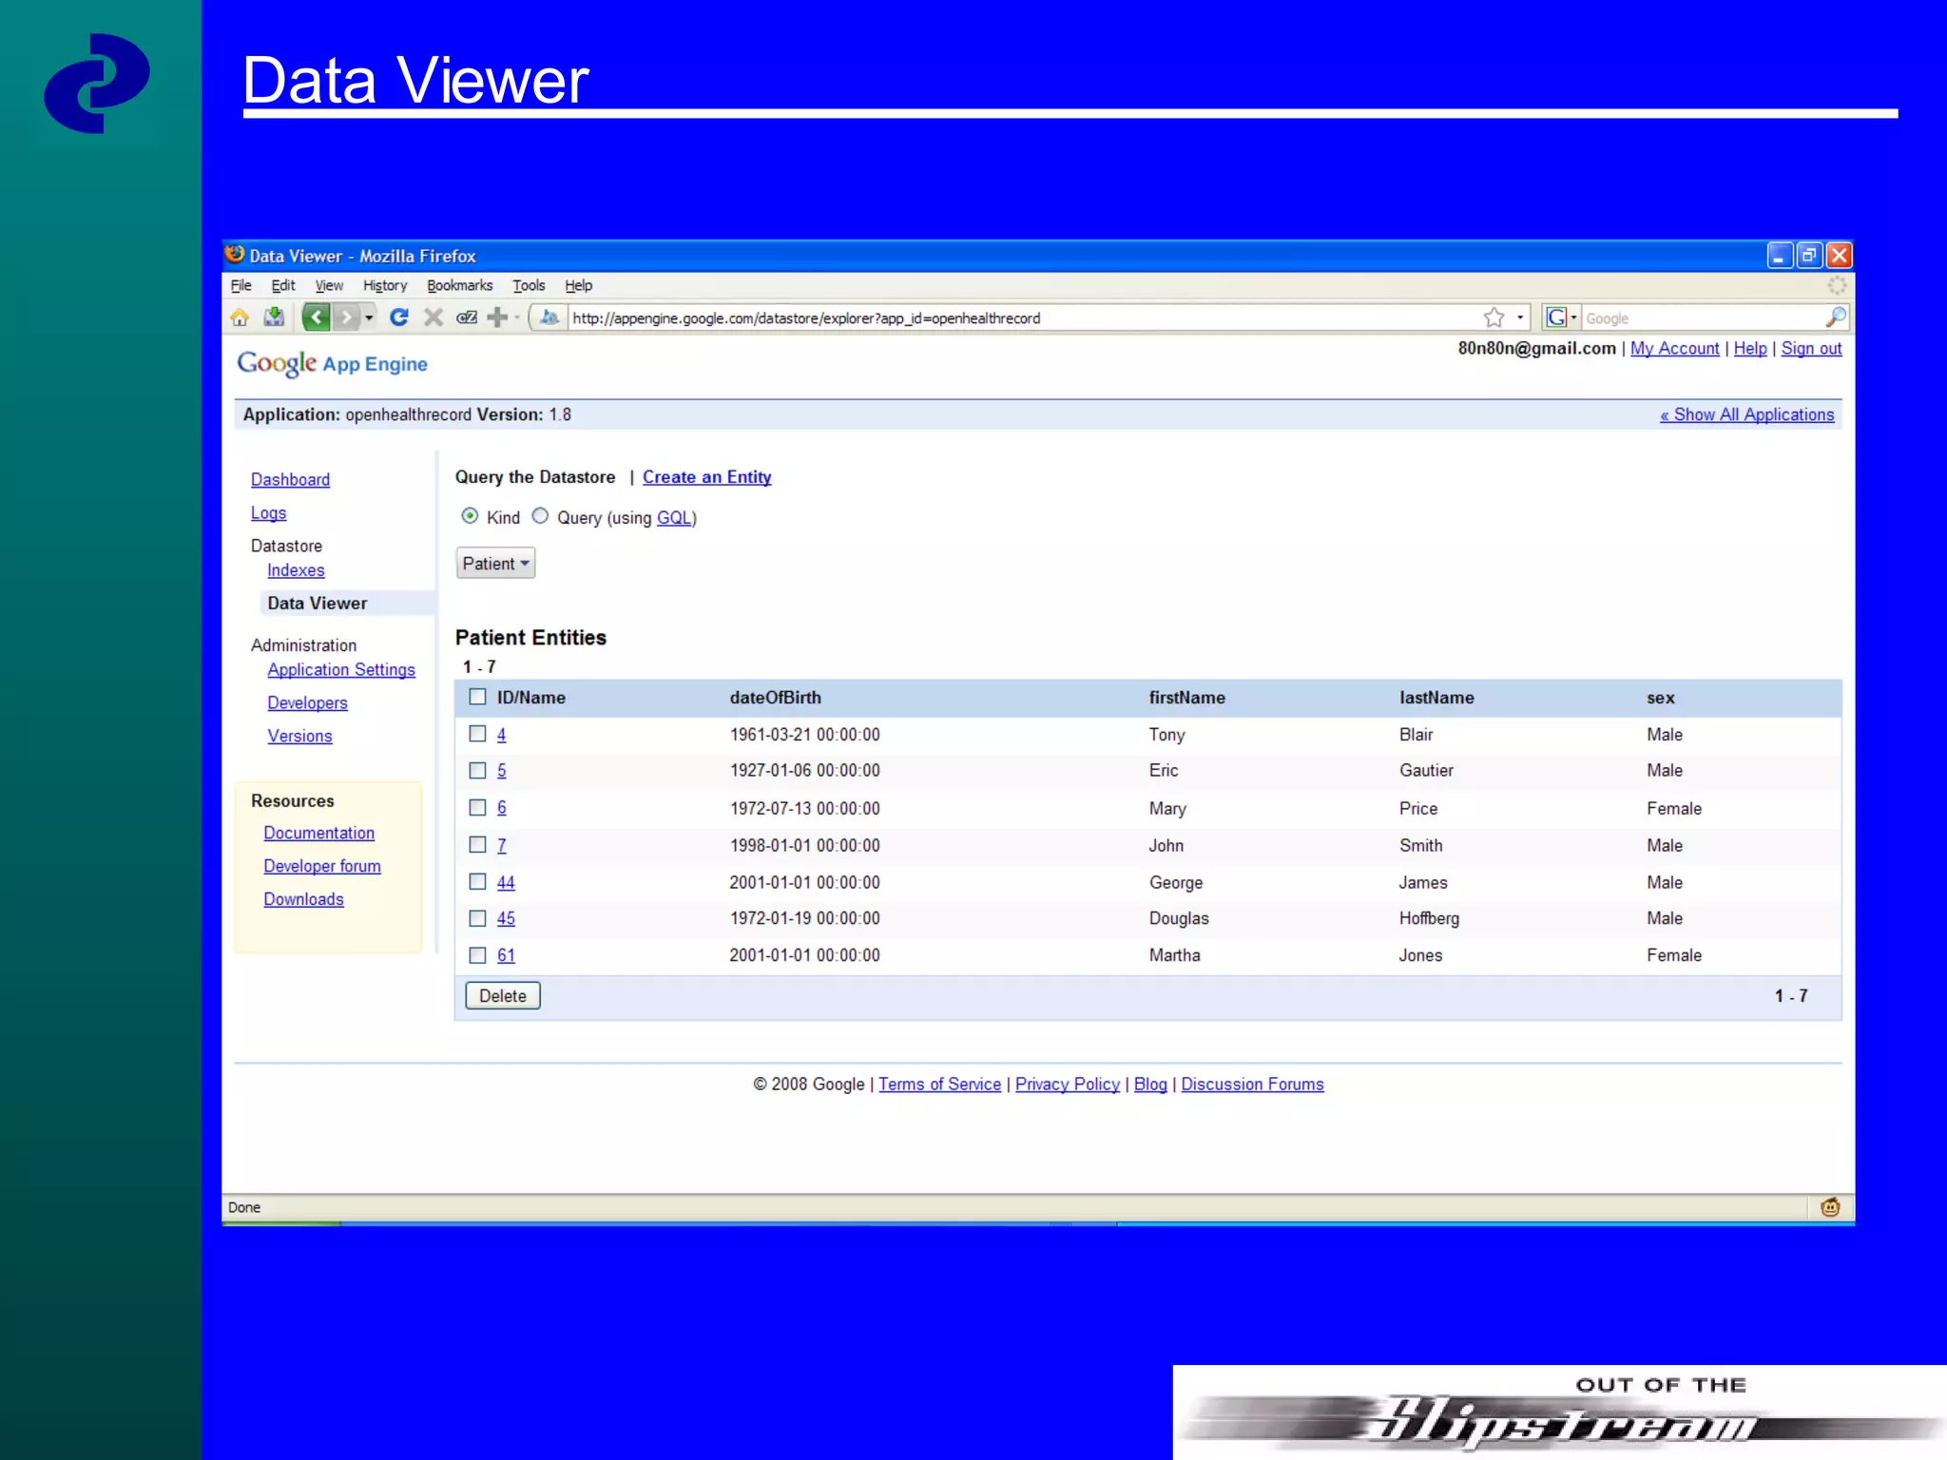Open a new tab with the plus icon

[x=496, y=317]
